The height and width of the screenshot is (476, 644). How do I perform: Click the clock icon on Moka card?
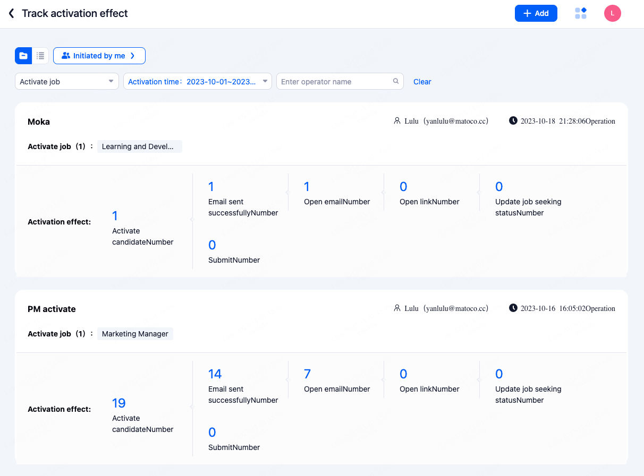[x=513, y=121]
